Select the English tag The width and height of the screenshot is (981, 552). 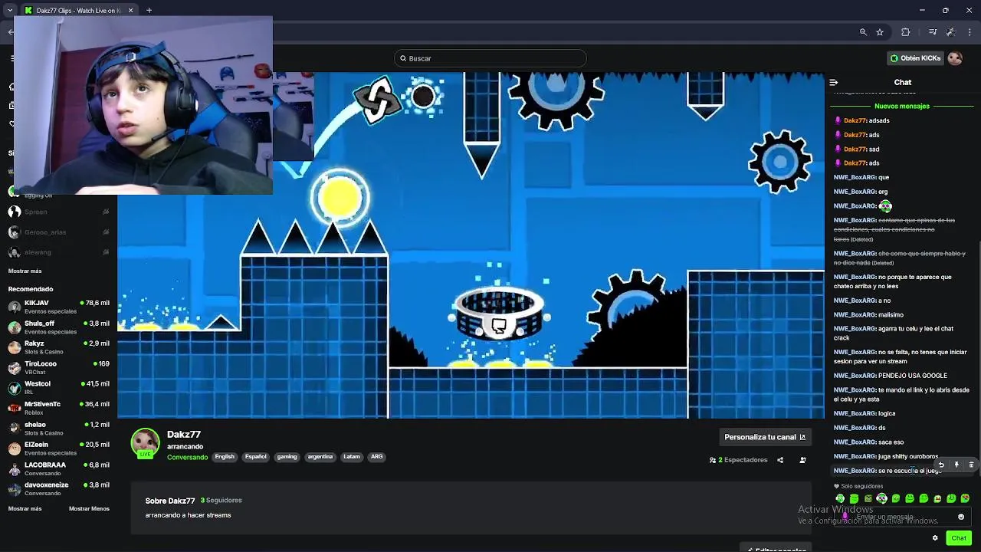225,457
